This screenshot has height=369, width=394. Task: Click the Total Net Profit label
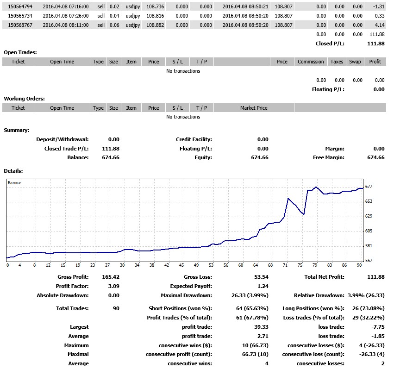(325, 277)
